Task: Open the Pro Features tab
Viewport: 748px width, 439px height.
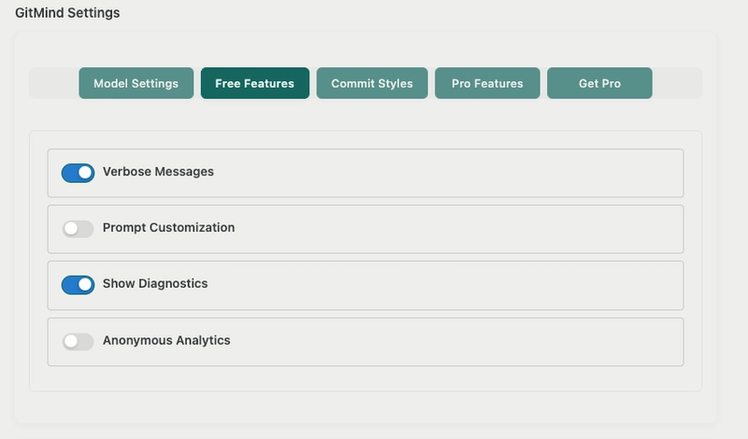Action: pos(487,83)
